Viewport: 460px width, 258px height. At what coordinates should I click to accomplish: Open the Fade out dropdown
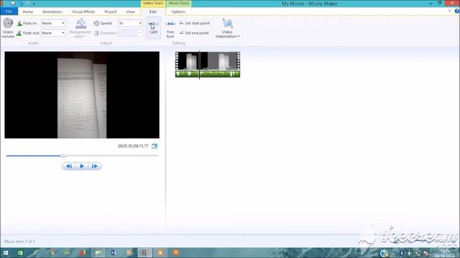click(53, 33)
